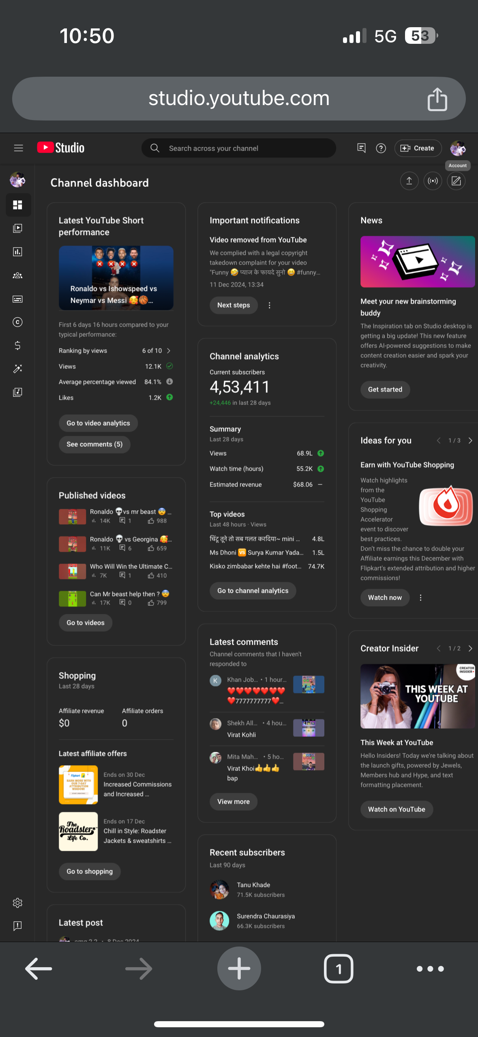478x1037 pixels.
Task: Open Khan Job's hearts comment
Action: (x=267, y=690)
